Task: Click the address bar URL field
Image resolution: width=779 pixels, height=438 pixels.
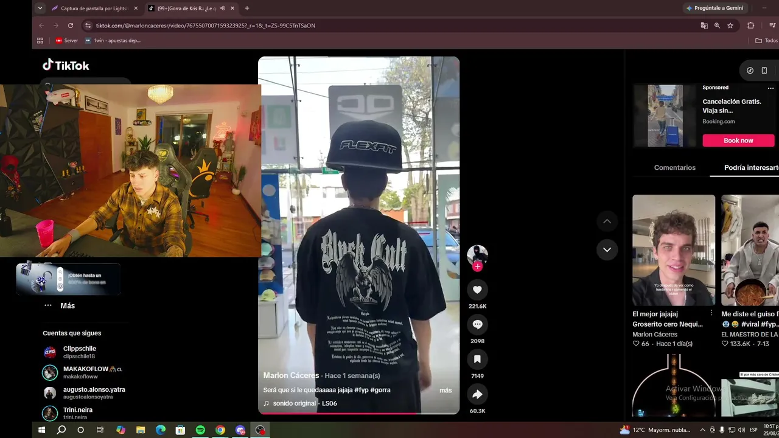Action: pos(389,26)
